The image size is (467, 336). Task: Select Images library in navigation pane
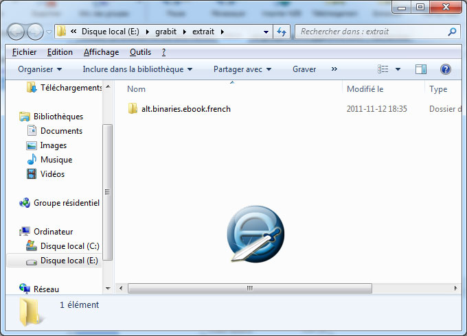[54, 145]
